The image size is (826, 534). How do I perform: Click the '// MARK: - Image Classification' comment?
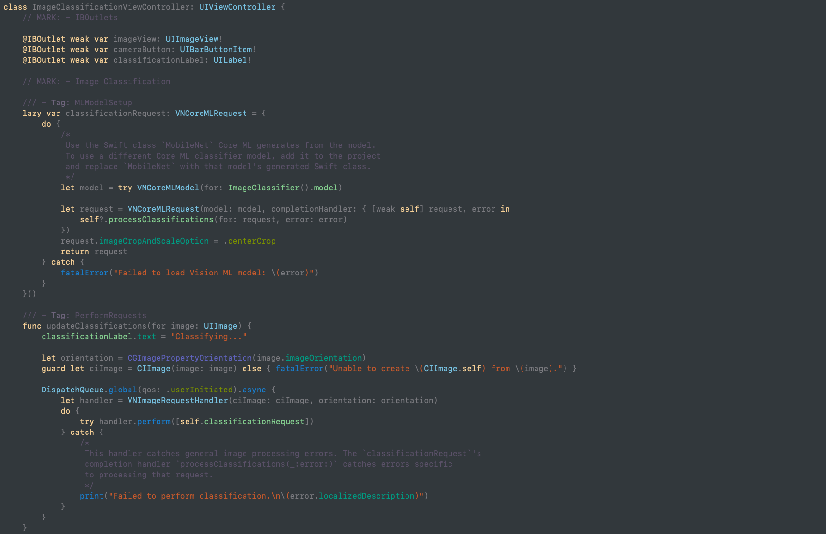(x=97, y=81)
